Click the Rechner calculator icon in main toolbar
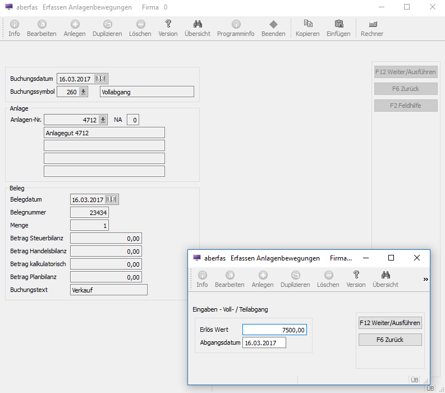This screenshot has height=393, width=445. point(372,25)
